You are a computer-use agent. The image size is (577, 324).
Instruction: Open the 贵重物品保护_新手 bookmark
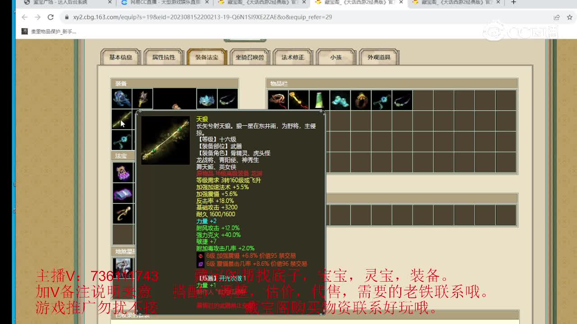pyautogui.click(x=49, y=31)
